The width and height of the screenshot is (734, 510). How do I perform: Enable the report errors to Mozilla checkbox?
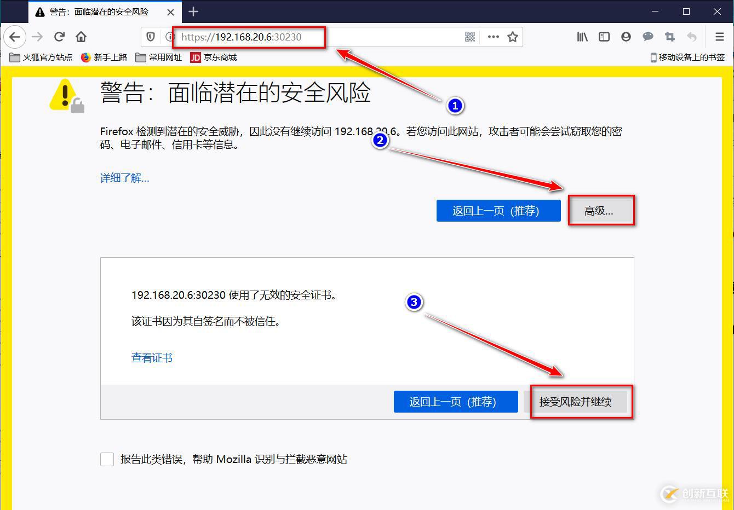[107, 459]
